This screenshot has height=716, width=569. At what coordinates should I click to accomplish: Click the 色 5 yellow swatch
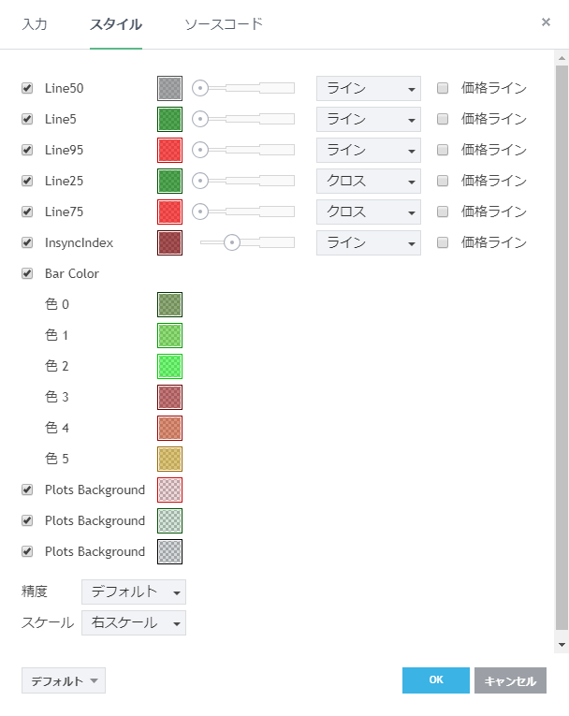point(169,459)
